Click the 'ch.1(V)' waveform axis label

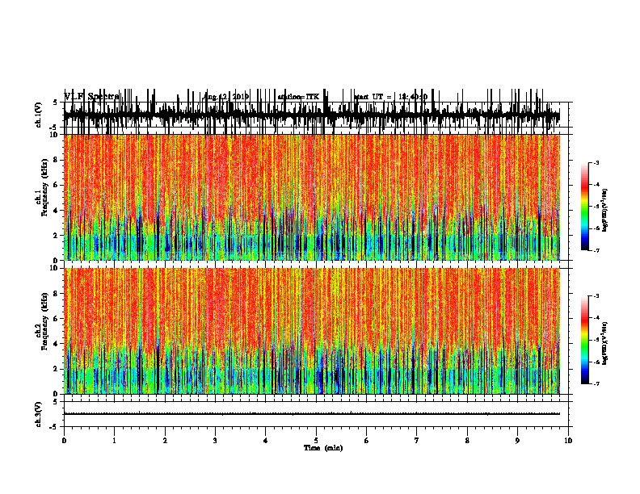coord(39,115)
